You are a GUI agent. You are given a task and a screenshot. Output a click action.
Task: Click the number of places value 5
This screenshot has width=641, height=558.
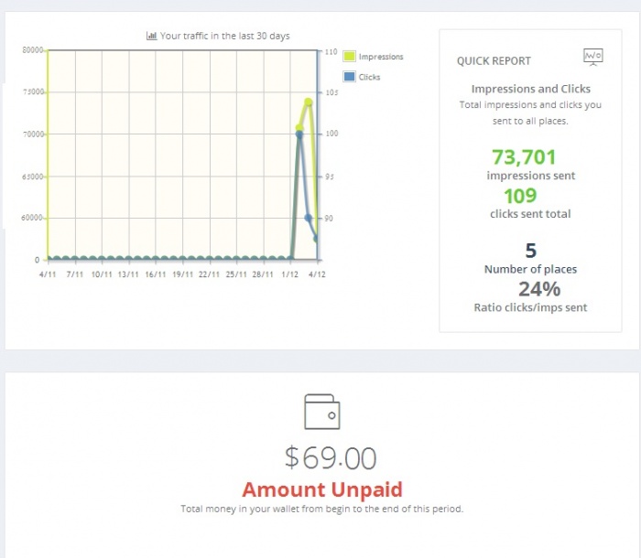pyautogui.click(x=531, y=251)
